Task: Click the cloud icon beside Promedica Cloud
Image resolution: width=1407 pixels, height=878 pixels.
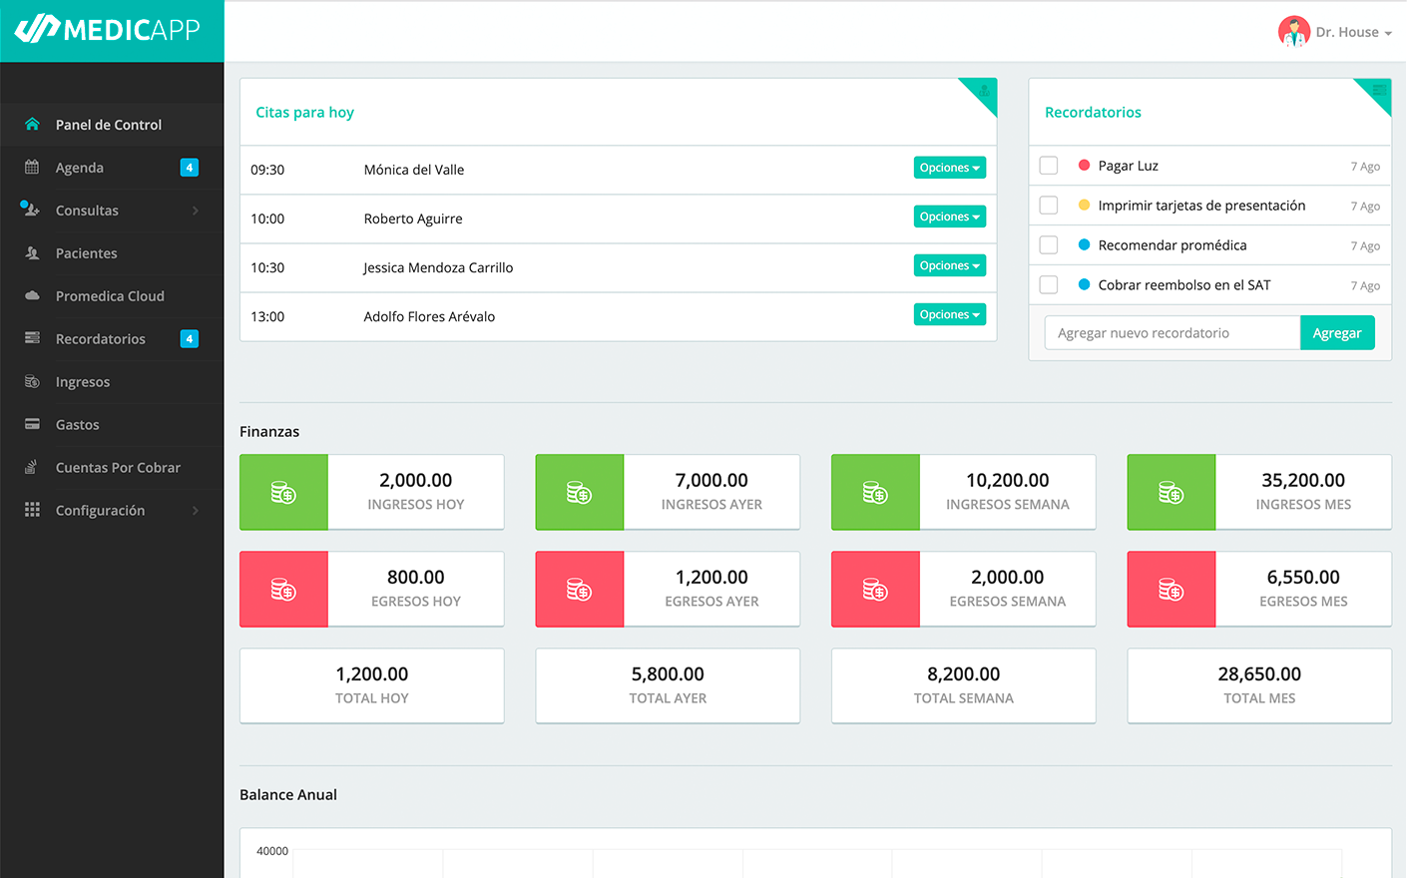Action: point(32,296)
